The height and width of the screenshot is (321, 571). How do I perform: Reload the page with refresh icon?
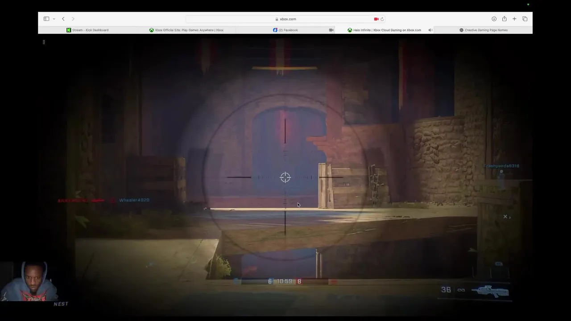pos(382,19)
